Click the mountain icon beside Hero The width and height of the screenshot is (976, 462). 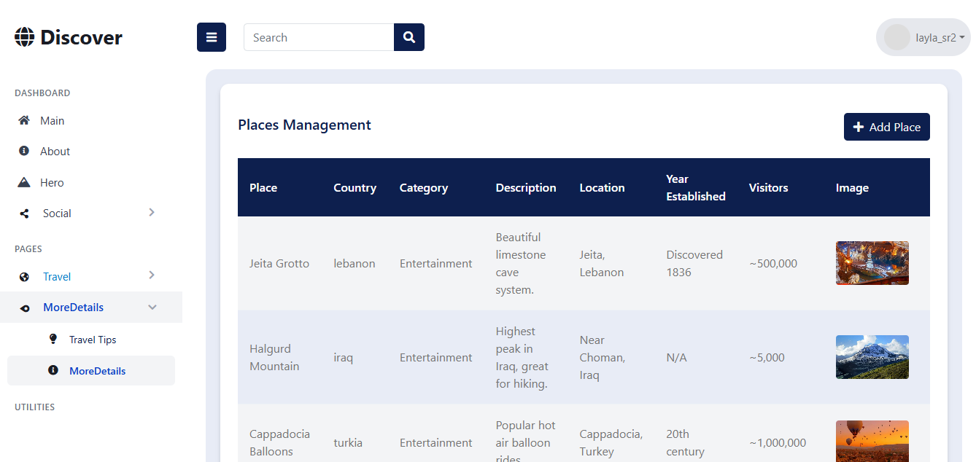click(24, 182)
